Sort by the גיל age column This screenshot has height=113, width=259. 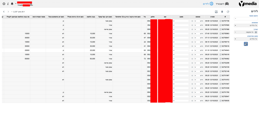(144, 17)
